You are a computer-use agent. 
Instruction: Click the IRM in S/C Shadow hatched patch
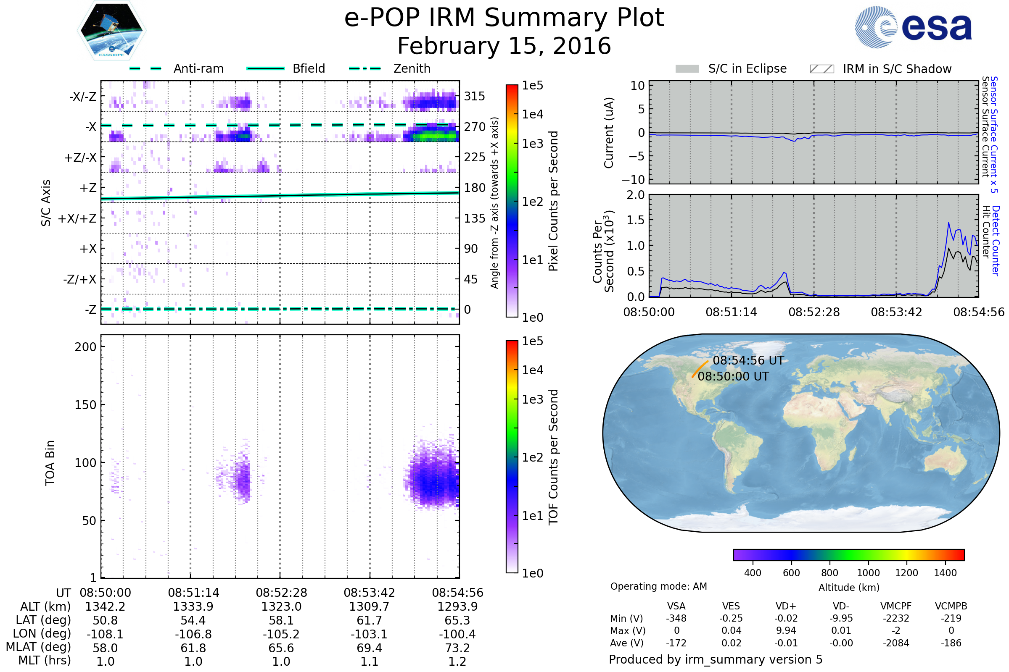(821, 69)
